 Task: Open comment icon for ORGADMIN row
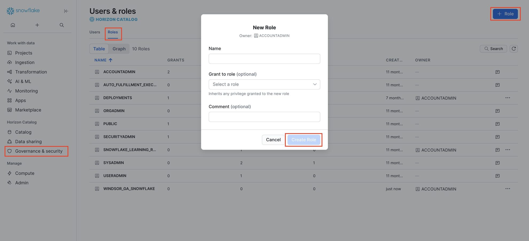497,111
